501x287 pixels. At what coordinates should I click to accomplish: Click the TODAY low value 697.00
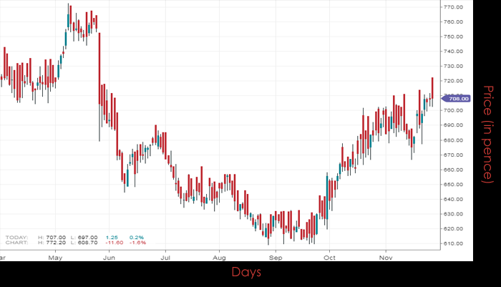click(88, 237)
